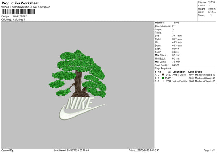Click the Amber Black color swatch
This screenshot has height=153, width=217.
163,75
